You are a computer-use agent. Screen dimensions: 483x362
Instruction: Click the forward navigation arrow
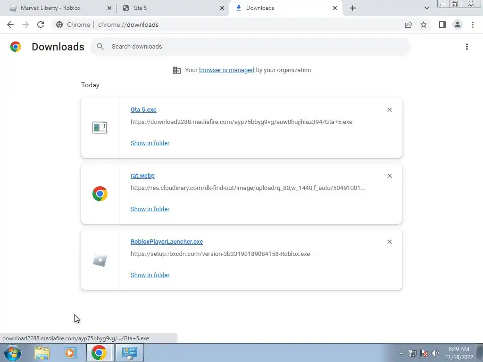tap(25, 25)
